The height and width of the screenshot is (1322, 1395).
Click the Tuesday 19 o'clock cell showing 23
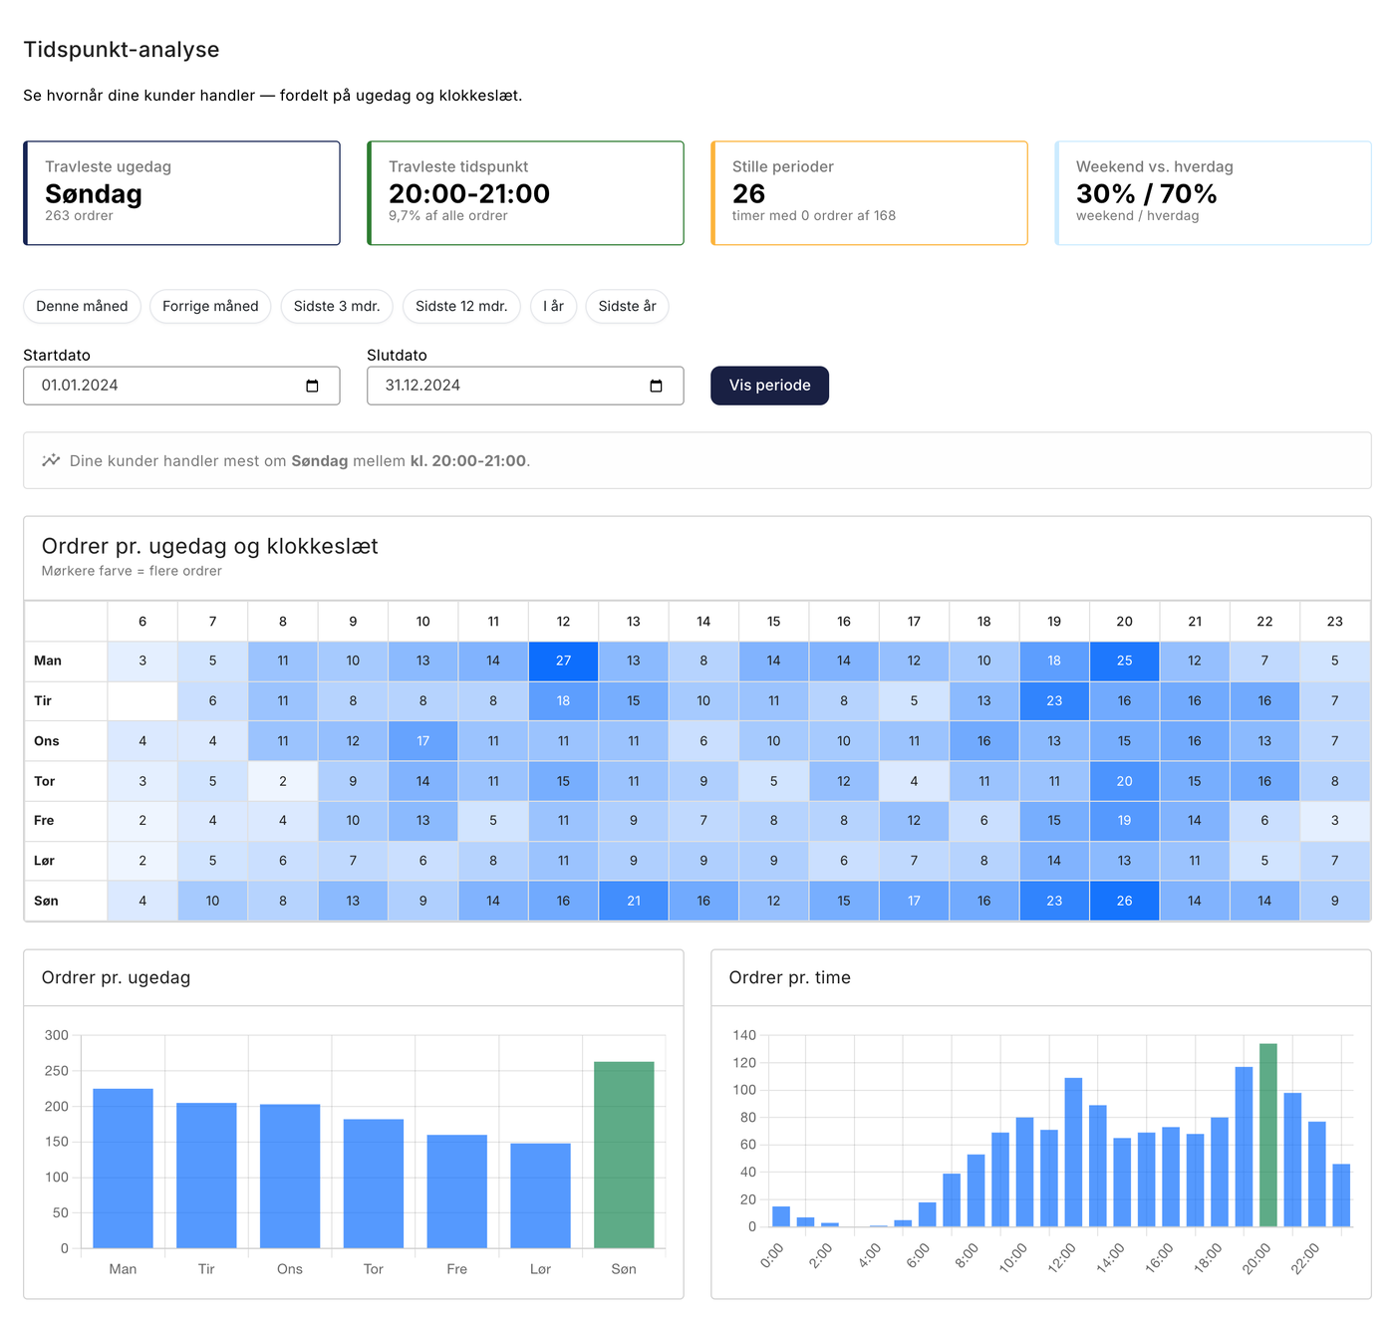1054,700
